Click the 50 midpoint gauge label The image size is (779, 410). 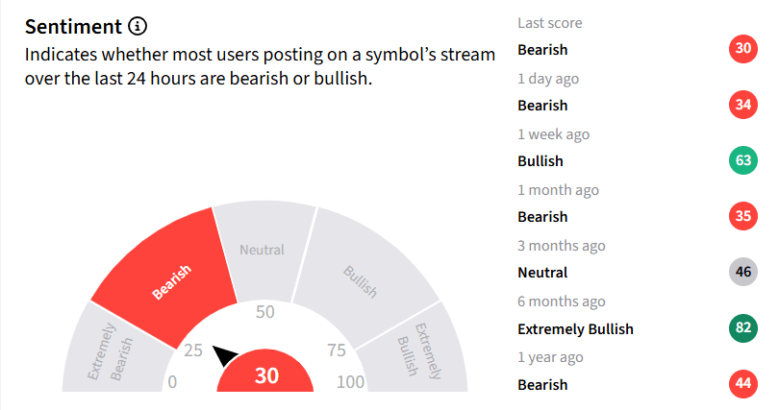[264, 312]
